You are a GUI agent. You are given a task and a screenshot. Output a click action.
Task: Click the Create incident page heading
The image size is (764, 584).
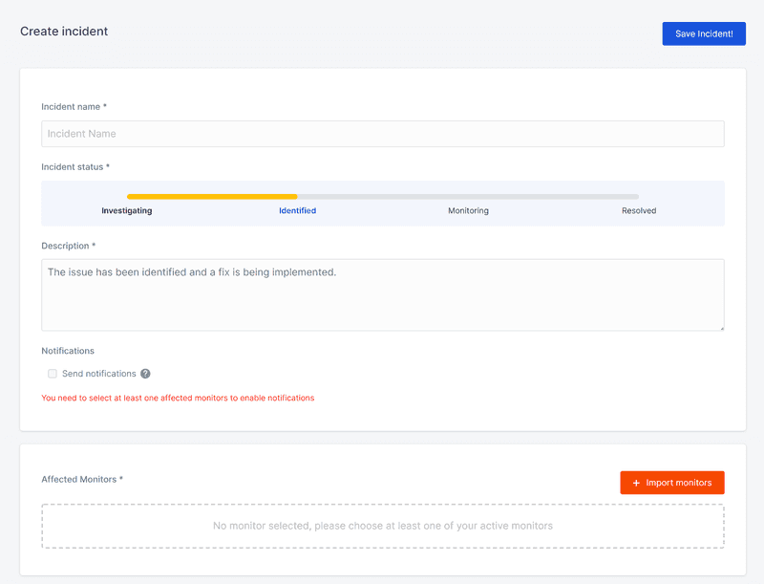point(64,32)
